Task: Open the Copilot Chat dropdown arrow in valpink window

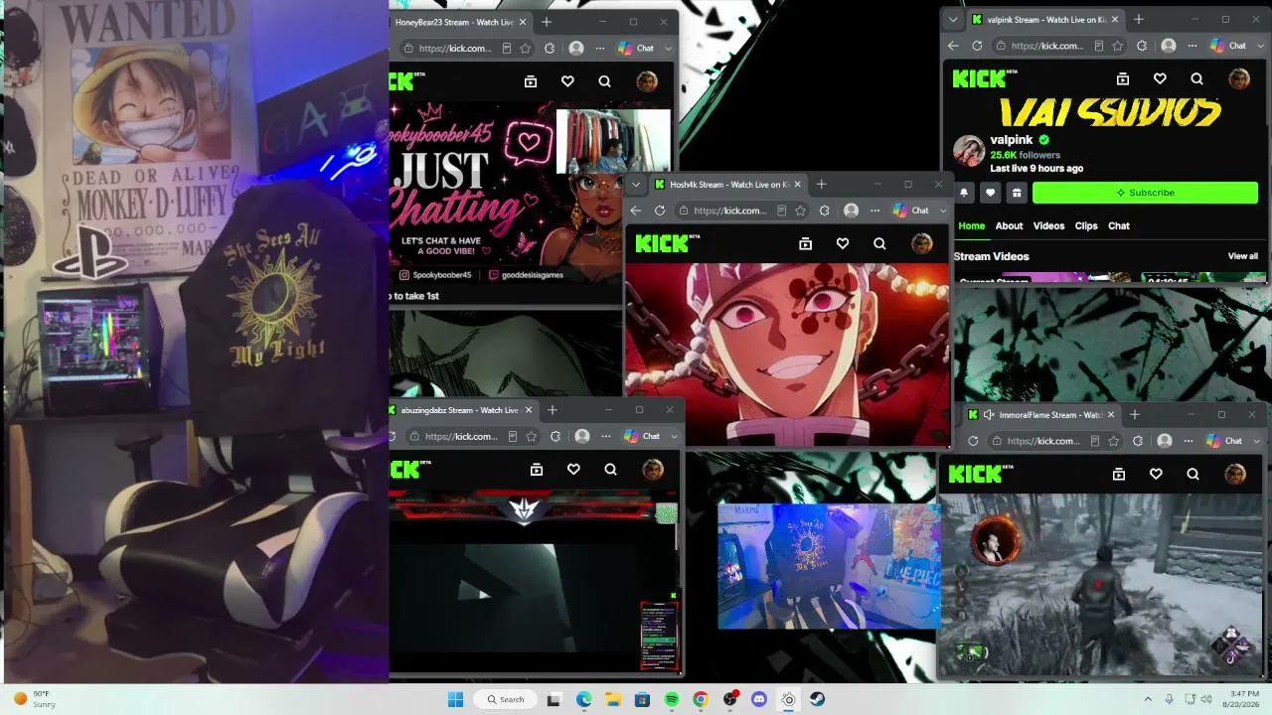Action: 1260,46
